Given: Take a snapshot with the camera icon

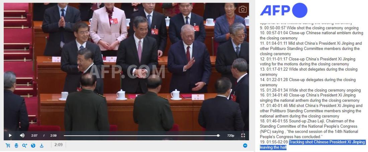Looking at the screenshot, I should tap(243, 9).
